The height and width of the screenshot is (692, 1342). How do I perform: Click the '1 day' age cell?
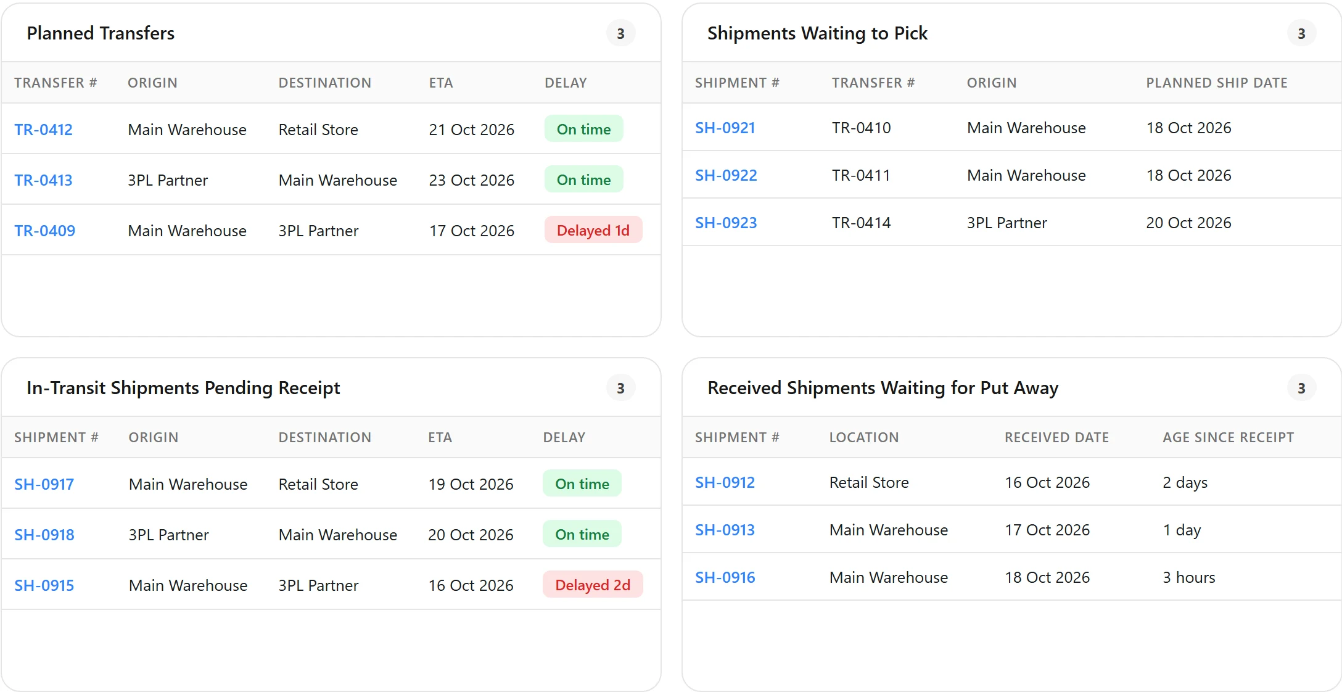click(x=1182, y=530)
